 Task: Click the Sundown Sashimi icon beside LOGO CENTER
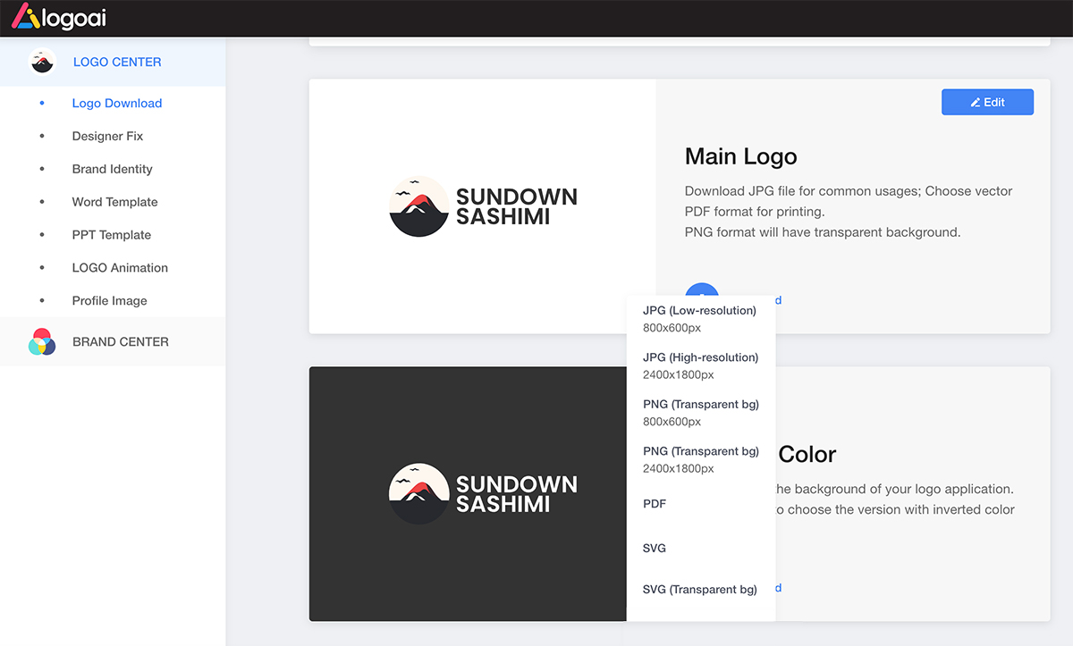pos(42,62)
